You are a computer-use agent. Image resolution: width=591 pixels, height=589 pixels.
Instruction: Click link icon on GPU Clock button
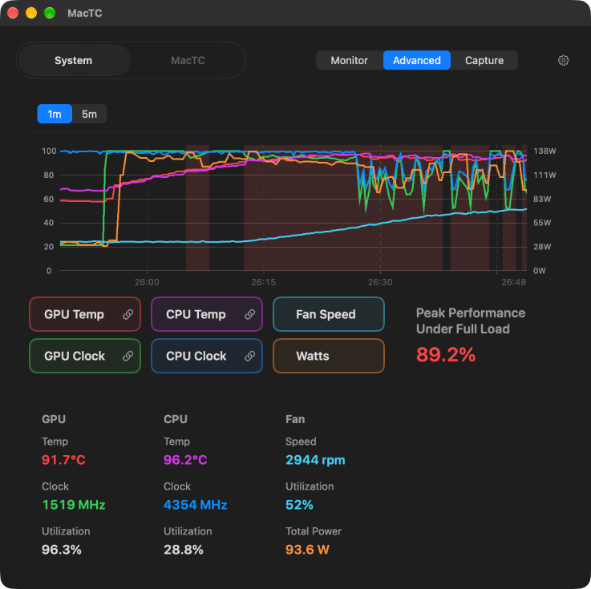click(128, 356)
